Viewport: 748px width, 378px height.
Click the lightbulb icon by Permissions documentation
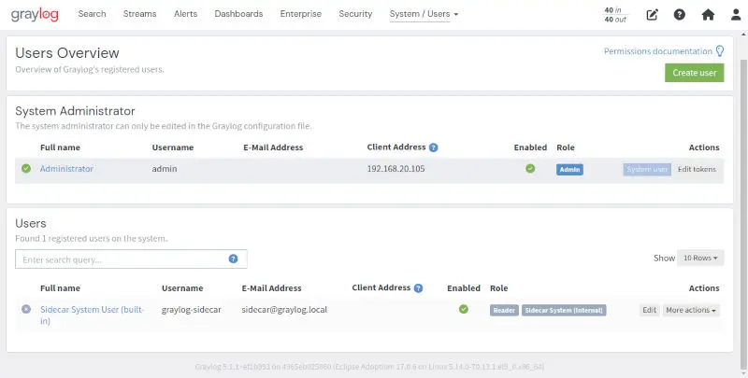[720, 51]
